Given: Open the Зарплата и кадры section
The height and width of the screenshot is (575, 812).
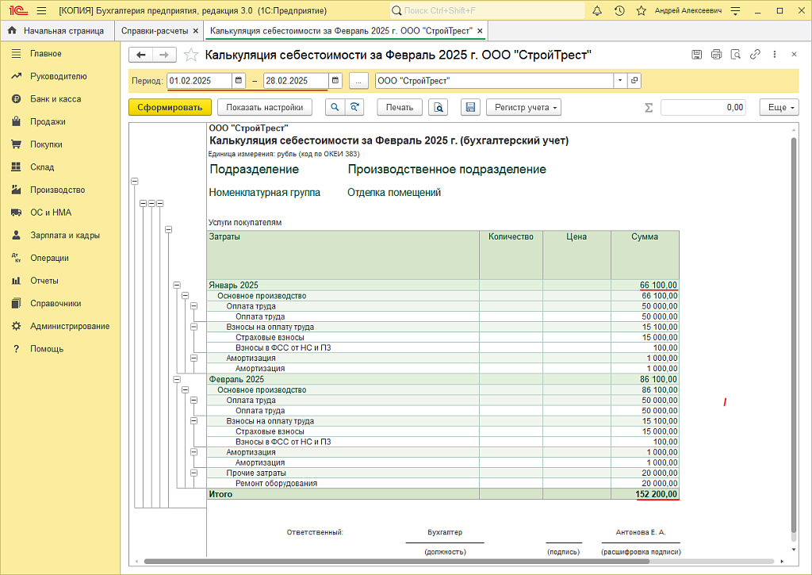Looking at the screenshot, I should pos(65,236).
